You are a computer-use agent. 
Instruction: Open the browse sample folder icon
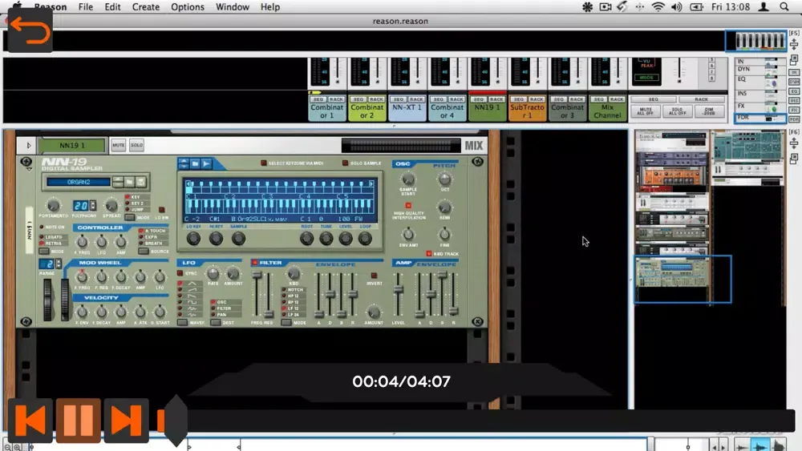coord(195,163)
